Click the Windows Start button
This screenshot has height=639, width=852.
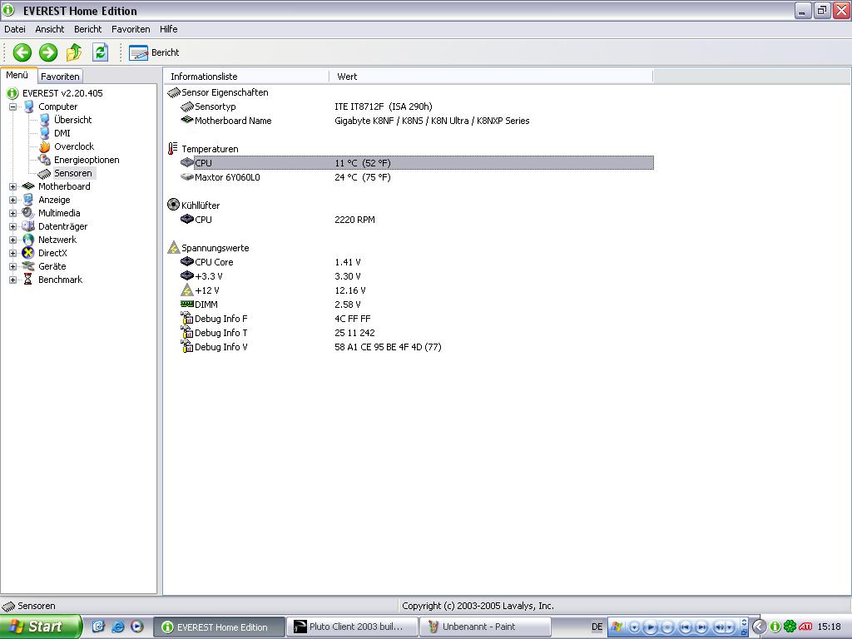point(40,627)
